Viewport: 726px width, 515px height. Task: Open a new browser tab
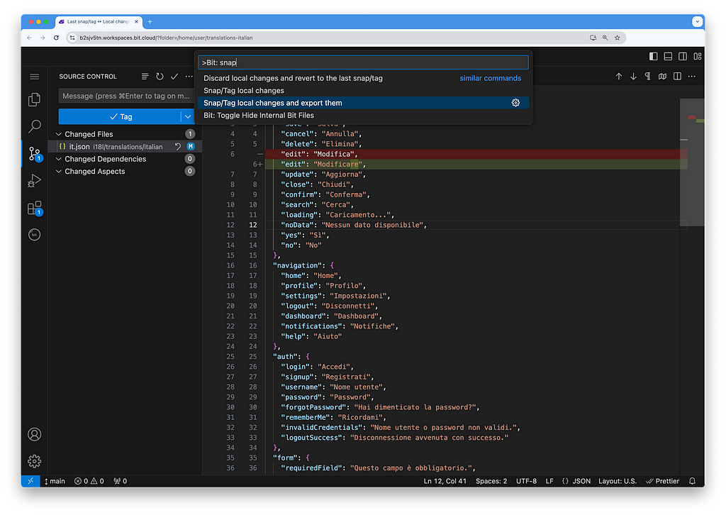(150, 22)
